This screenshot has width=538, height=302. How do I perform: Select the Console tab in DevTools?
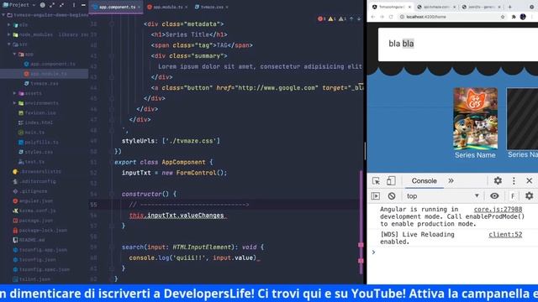(x=424, y=181)
